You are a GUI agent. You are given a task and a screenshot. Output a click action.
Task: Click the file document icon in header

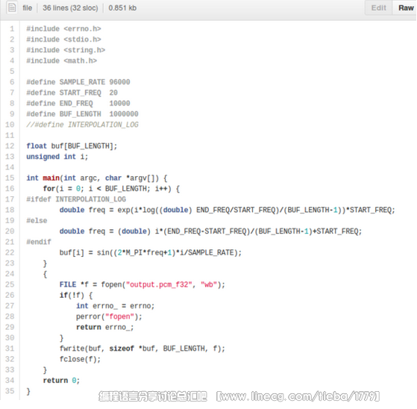point(12,7)
